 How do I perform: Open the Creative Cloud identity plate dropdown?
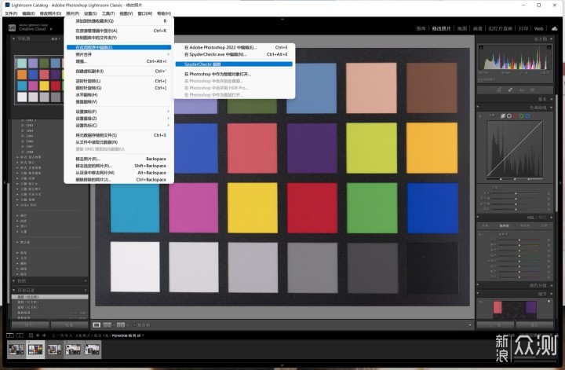click(x=51, y=29)
